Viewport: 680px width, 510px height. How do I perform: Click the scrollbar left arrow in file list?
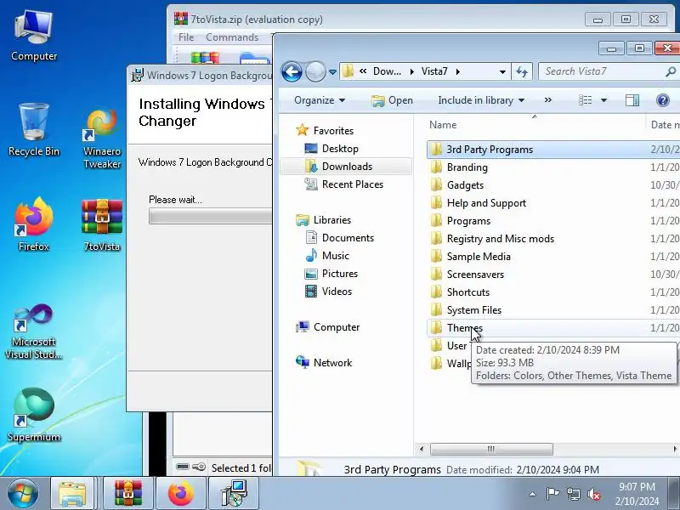pyautogui.click(x=422, y=449)
